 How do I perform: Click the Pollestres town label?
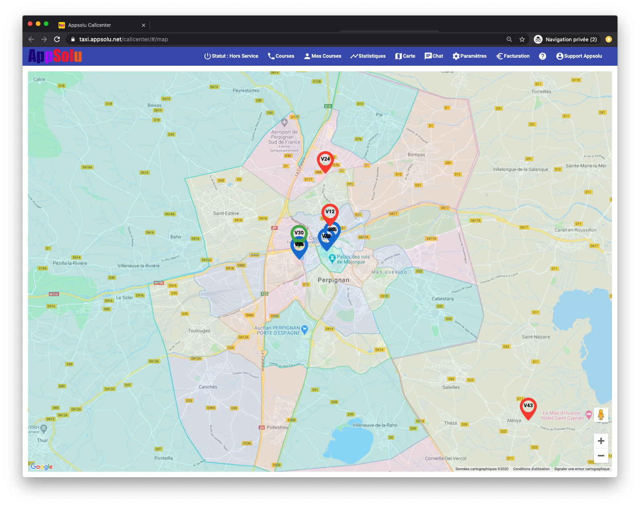[x=277, y=428]
